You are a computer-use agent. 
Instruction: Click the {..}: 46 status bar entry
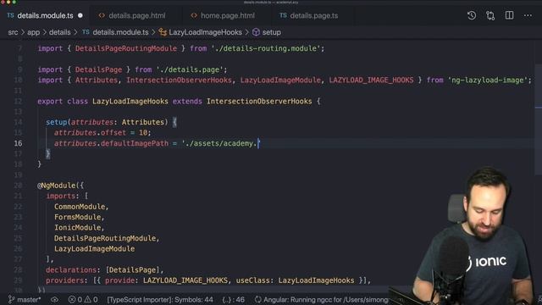(234, 299)
